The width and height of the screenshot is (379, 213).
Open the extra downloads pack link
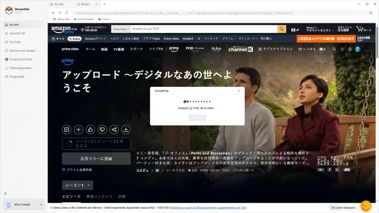pos(208,208)
